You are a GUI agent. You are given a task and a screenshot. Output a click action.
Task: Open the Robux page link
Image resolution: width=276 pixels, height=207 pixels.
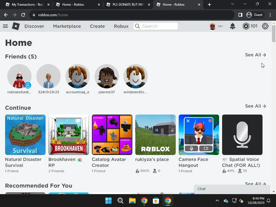(x=121, y=26)
